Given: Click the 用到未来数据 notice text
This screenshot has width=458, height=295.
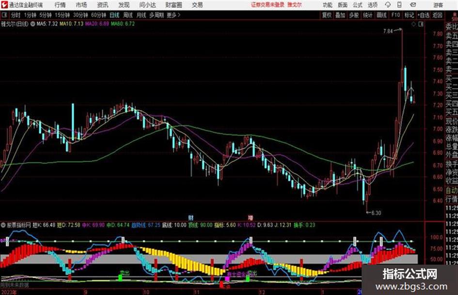Looking at the screenshot, I should point(15,285).
